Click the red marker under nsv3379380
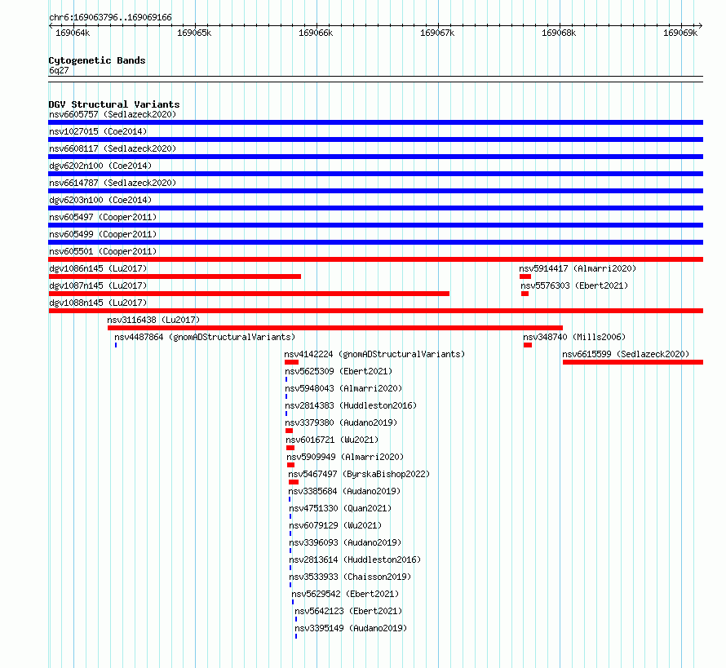726x668 pixels. pos(289,431)
